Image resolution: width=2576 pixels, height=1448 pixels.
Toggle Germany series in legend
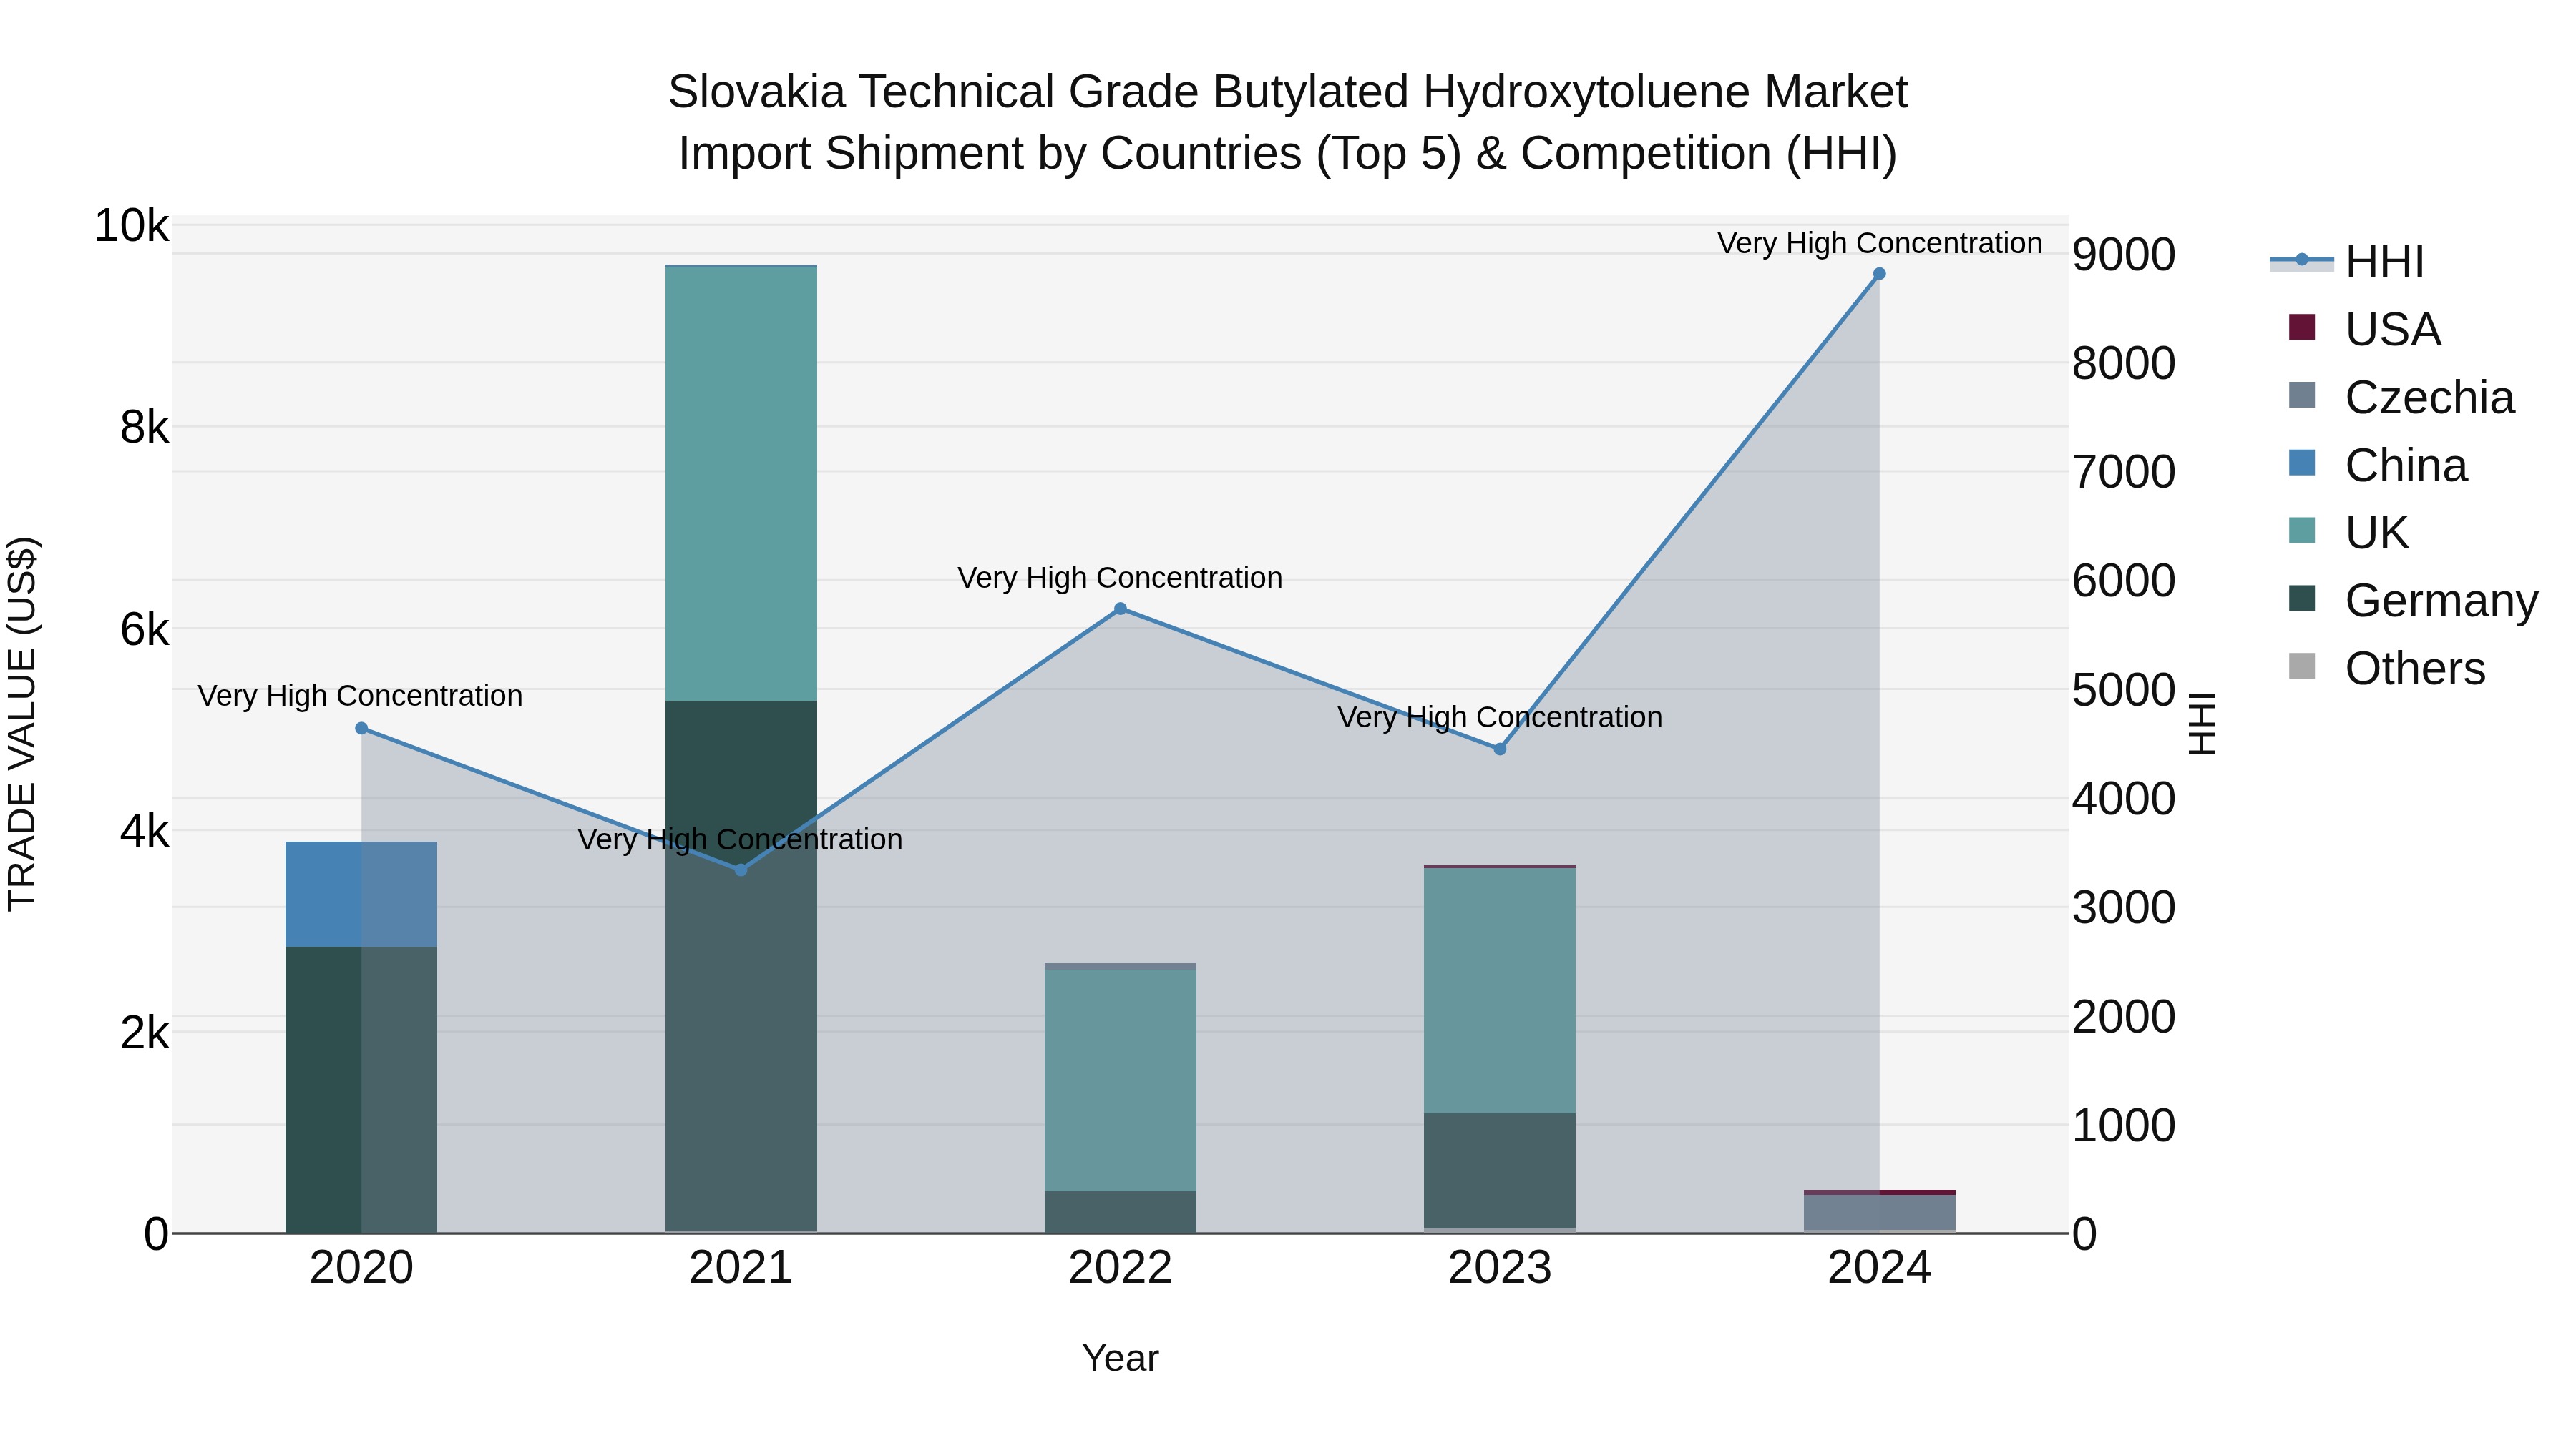[x=2413, y=600]
